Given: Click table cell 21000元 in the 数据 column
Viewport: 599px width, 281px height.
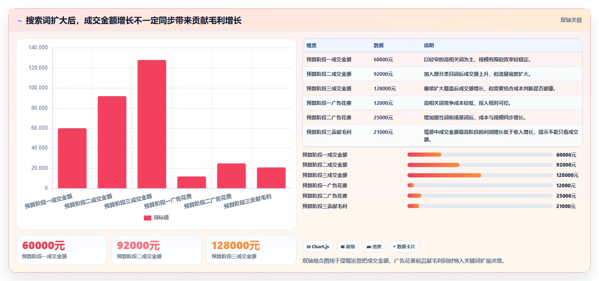Looking at the screenshot, I should [383, 132].
